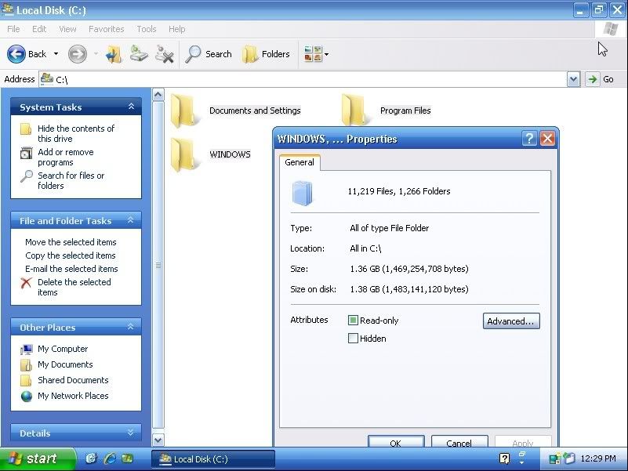This screenshot has width=628, height=471.
Task: Click the Disconnect Network Drive icon
Action: click(x=165, y=54)
